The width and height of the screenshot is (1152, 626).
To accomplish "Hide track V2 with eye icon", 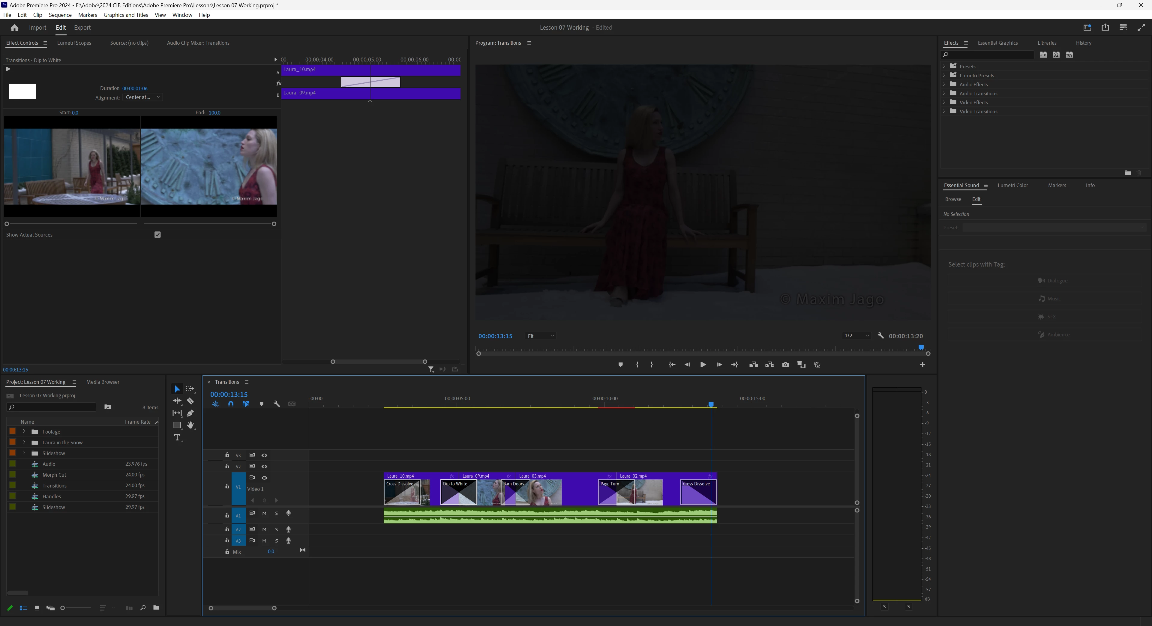I will pyautogui.click(x=264, y=467).
